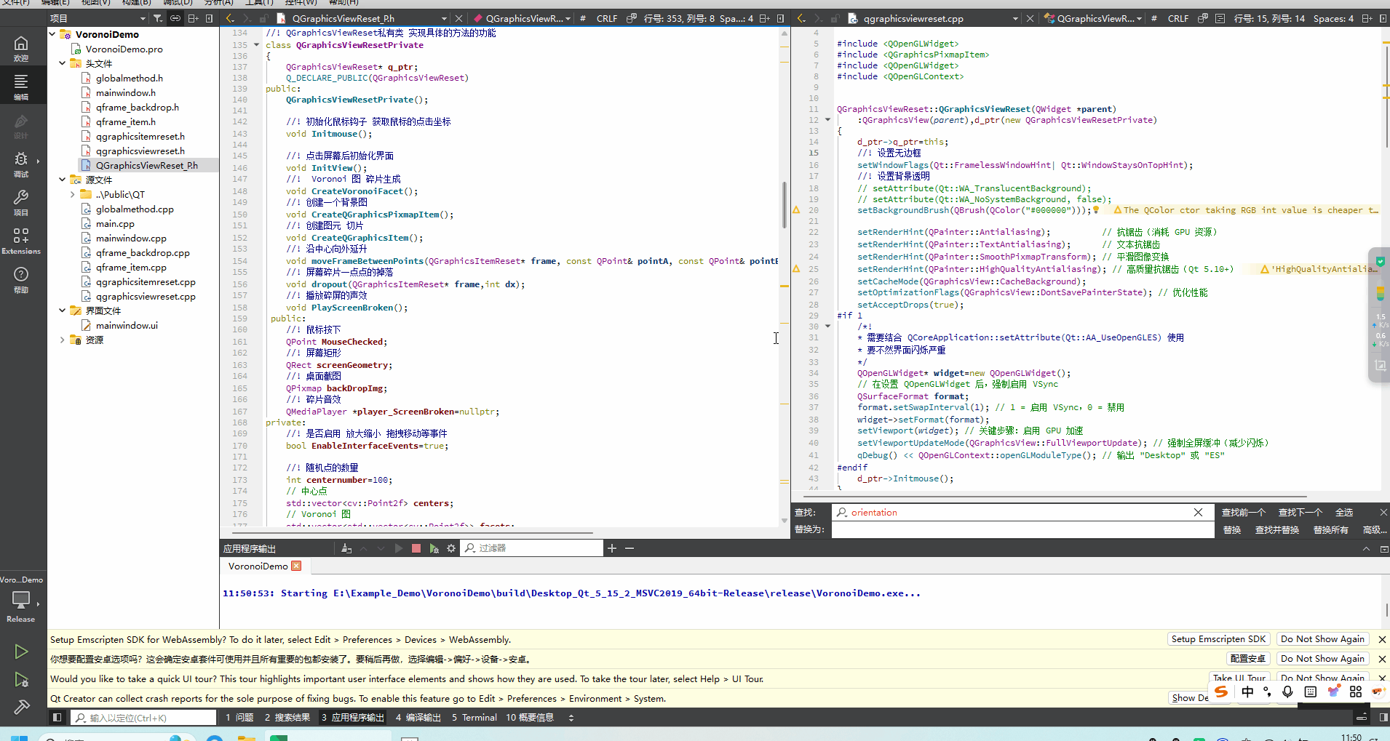The width and height of the screenshot is (1390, 741).
Task: Open the Welcome (欢迎) mode
Action: click(x=21, y=49)
